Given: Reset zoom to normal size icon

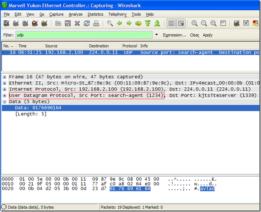Looking at the screenshot, I should point(213,23).
